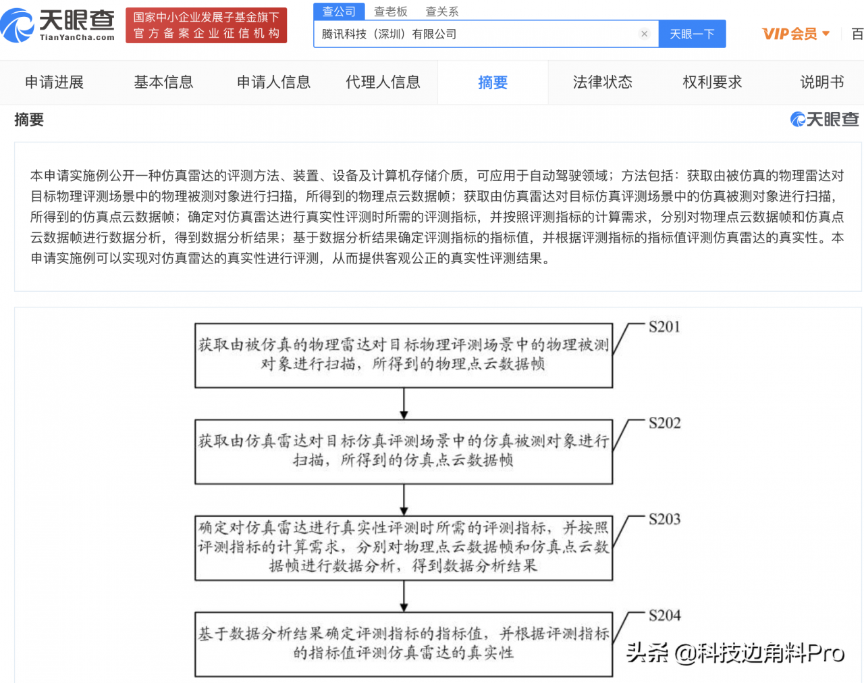Open the 申请进展 tab

coord(55,82)
